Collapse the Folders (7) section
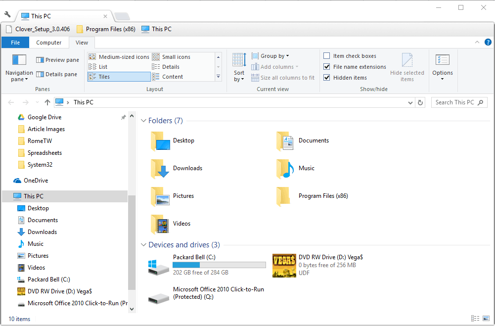495x326 pixels. tap(143, 120)
